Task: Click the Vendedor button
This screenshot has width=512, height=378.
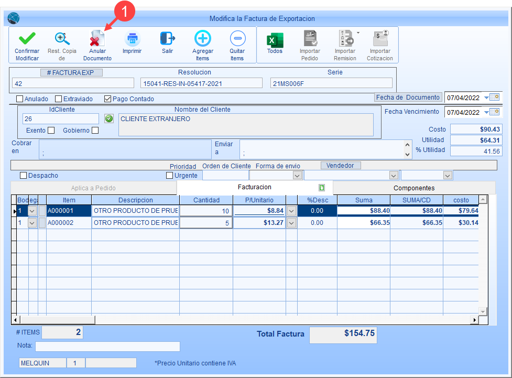Action: click(x=341, y=165)
